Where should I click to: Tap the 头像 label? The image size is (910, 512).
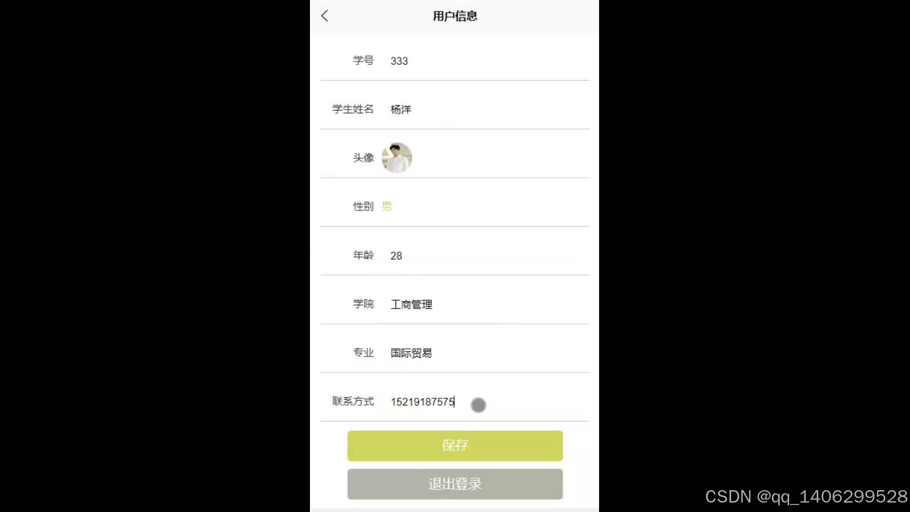364,158
